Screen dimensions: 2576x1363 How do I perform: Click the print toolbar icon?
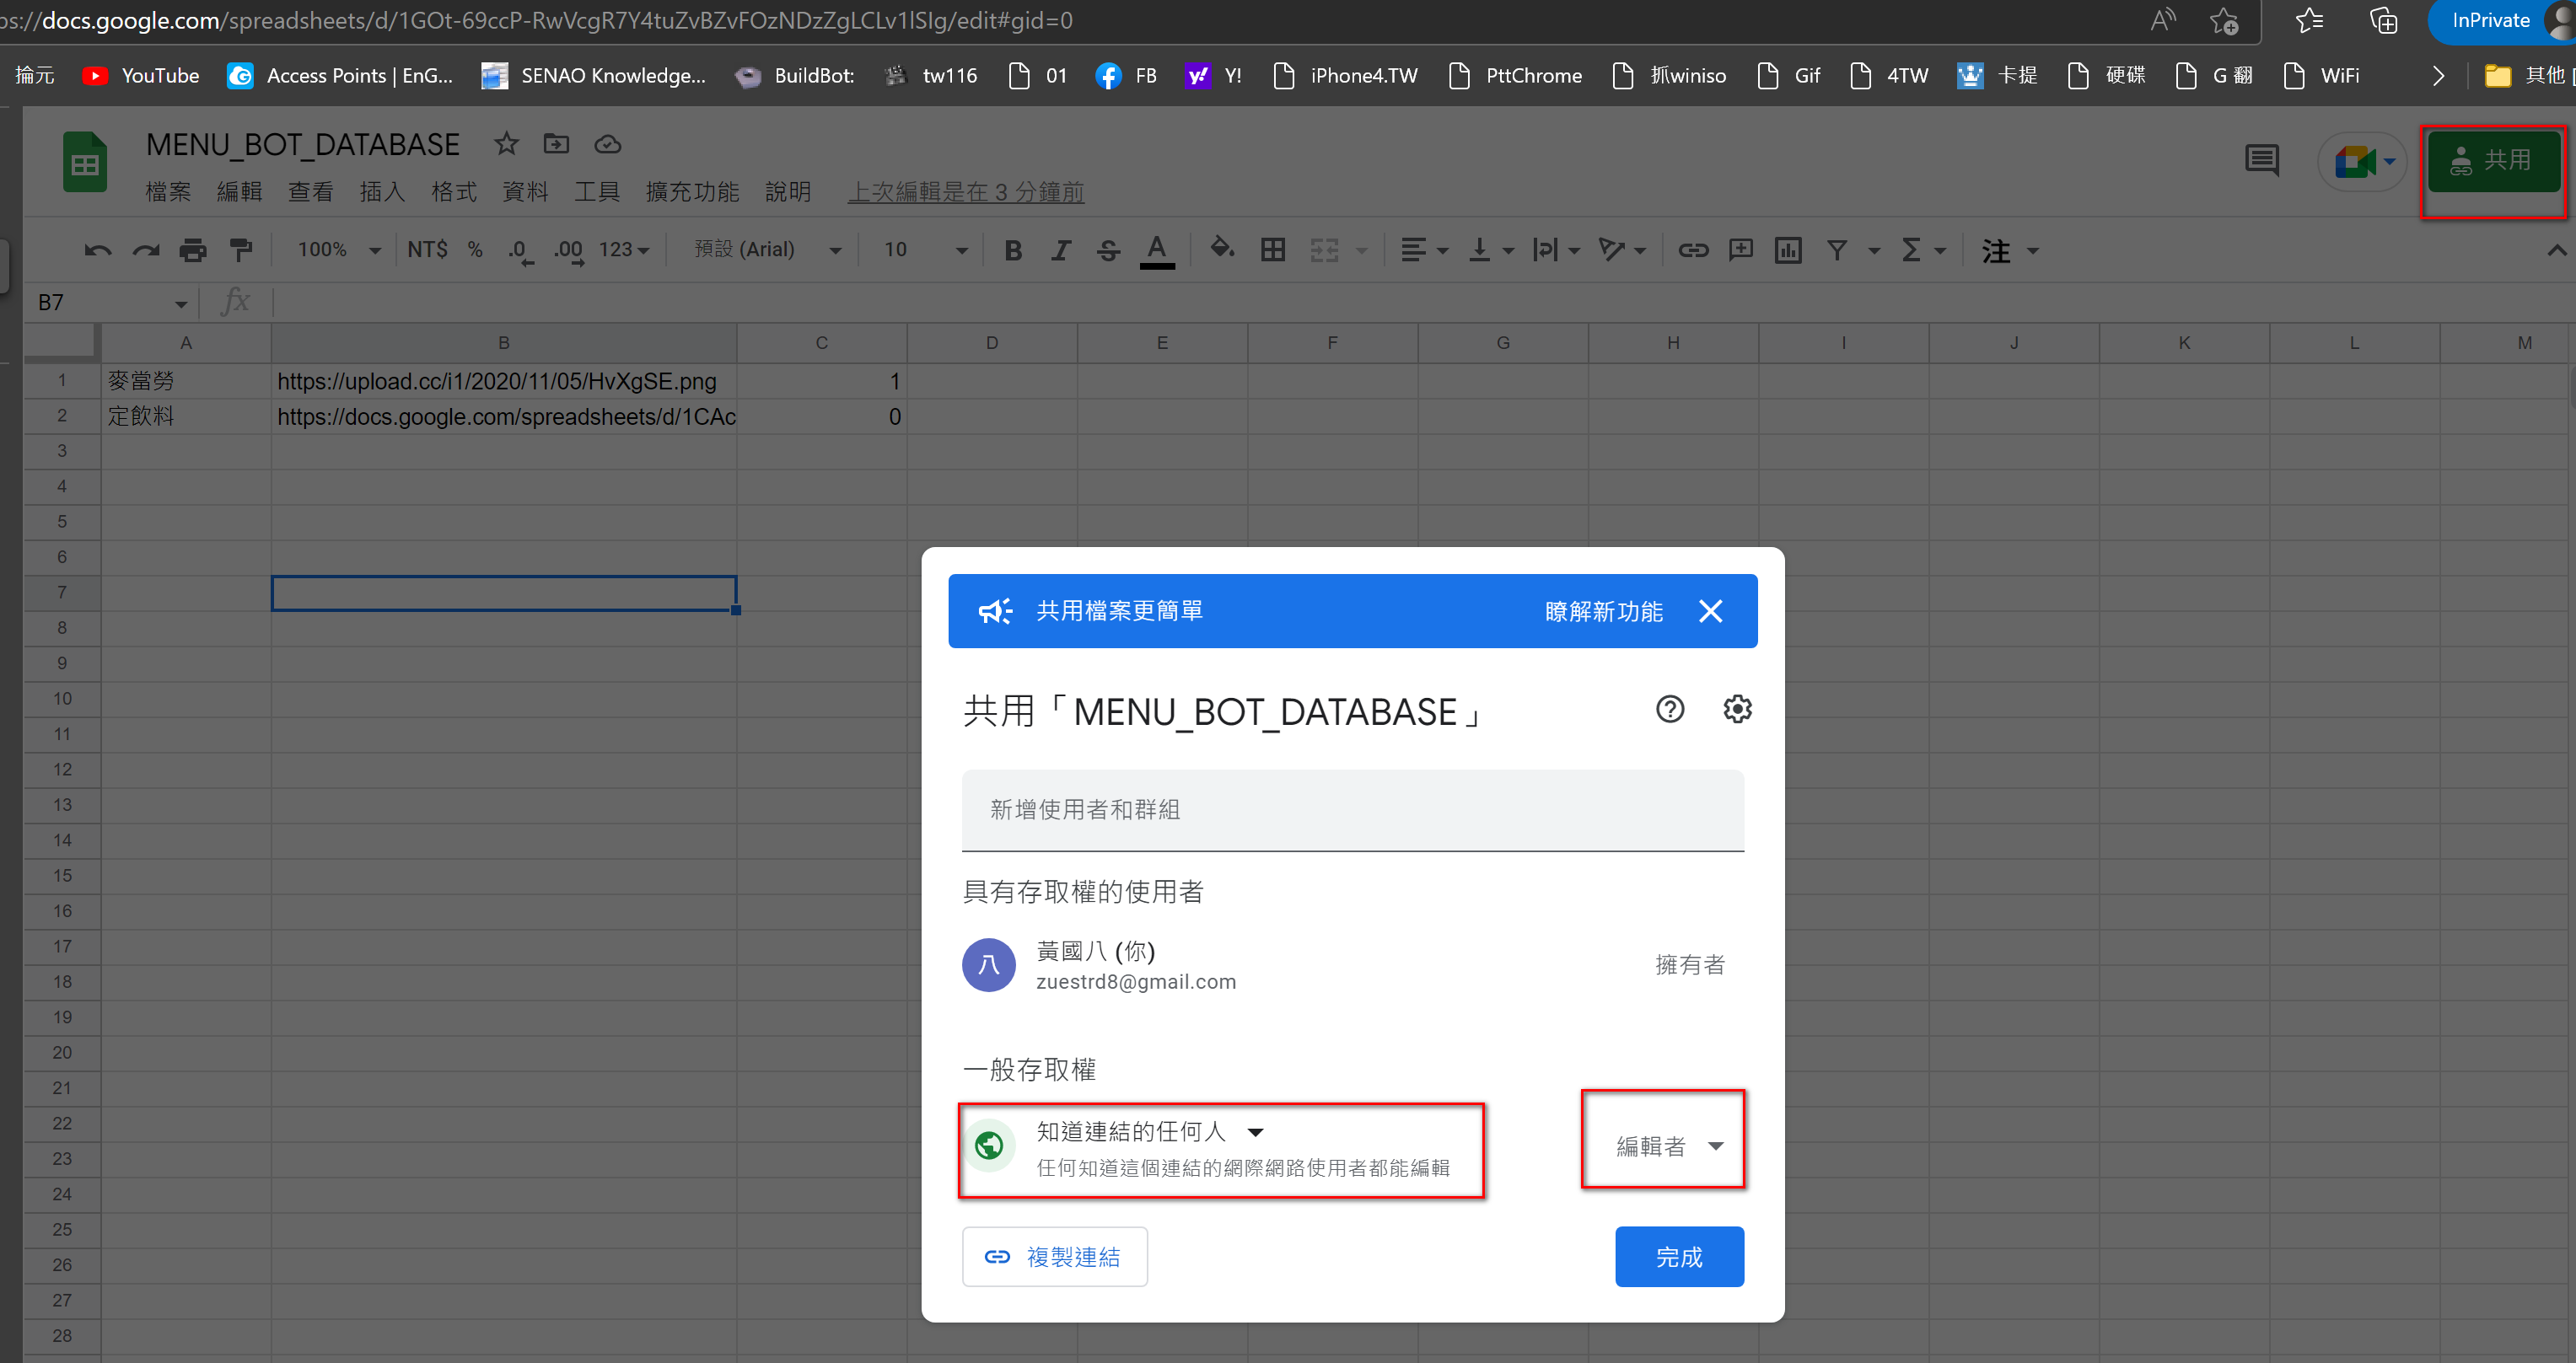coord(193,250)
